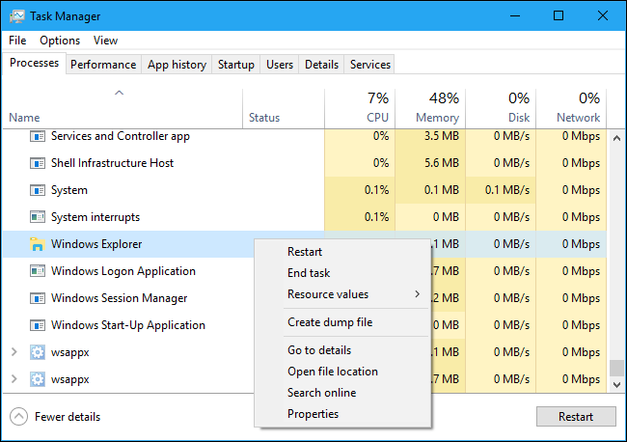Screen dimensions: 627x442
Task: Open the Startup tab
Action: coord(235,65)
